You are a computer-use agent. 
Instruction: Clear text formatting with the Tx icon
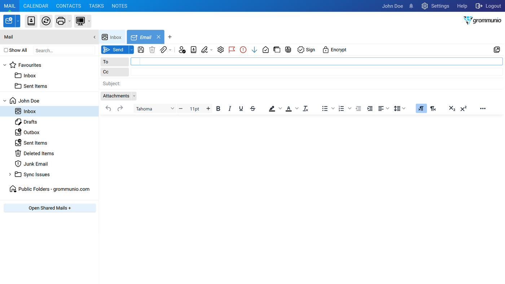click(x=306, y=108)
